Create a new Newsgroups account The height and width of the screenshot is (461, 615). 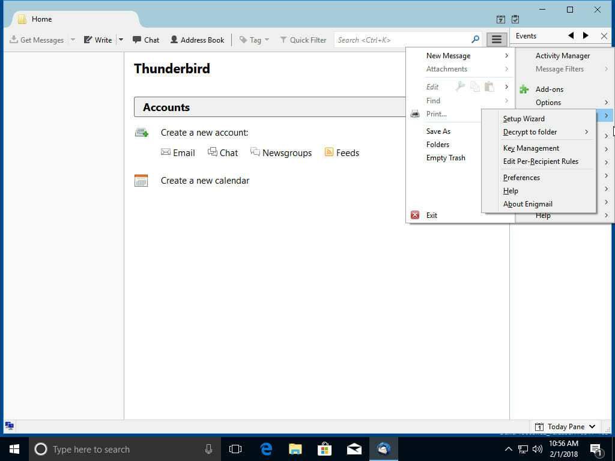click(x=281, y=153)
